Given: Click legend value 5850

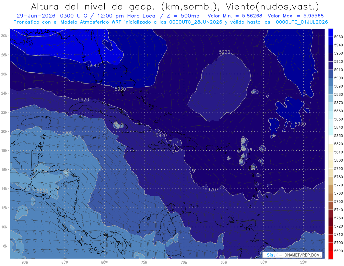Looking at the screenshot, I should pyautogui.click(x=338, y=119).
